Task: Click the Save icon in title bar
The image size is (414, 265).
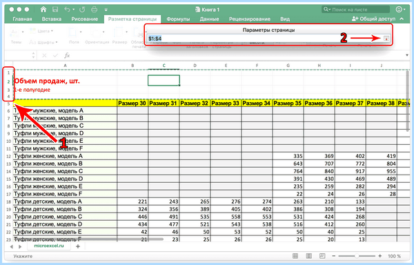Action: (x=55, y=10)
